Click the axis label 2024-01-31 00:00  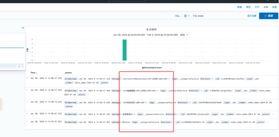coord(135,63)
